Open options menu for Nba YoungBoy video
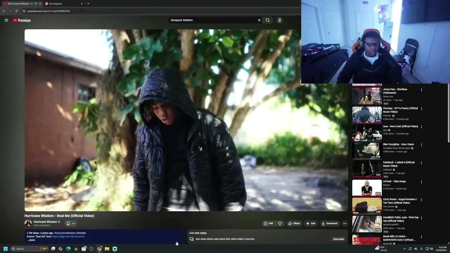The image size is (450, 253). pyautogui.click(x=422, y=145)
